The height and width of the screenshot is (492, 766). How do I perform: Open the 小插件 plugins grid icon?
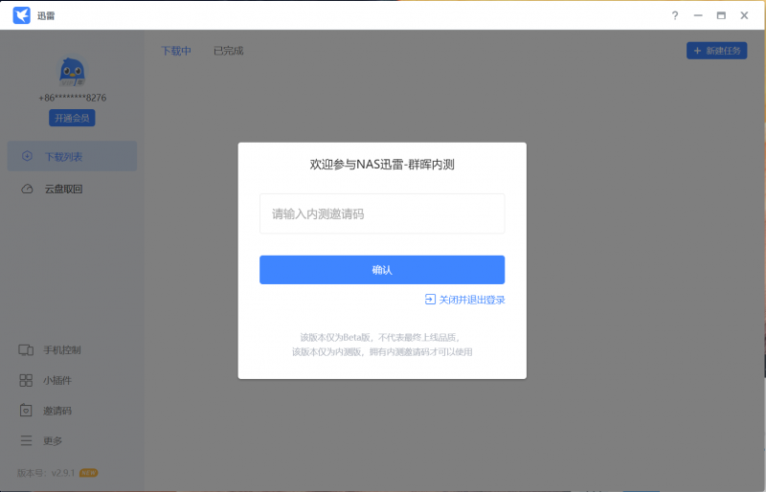pos(27,380)
